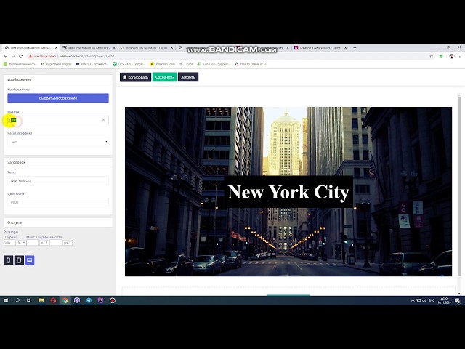This screenshot has width=465, height=349.
Task: Click the height field spinner arrows
Action: point(103,120)
